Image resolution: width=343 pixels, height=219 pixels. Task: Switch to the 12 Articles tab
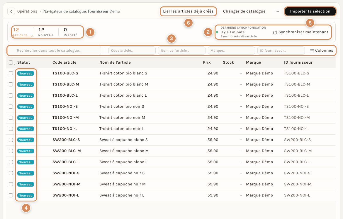coord(22,32)
